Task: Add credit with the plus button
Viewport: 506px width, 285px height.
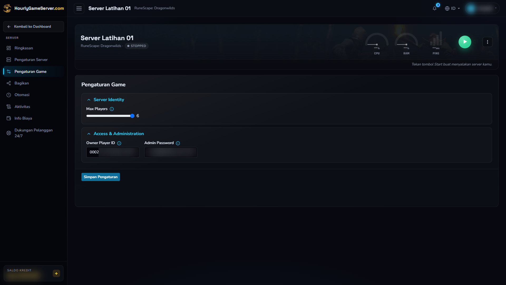Action: point(56,273)
